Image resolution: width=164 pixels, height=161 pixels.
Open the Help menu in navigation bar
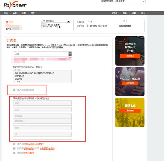[x=125, y=13]
